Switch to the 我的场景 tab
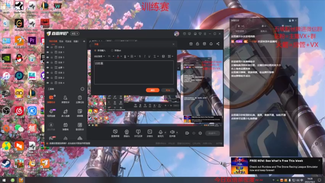325x183 pixels. pos(53,41)
